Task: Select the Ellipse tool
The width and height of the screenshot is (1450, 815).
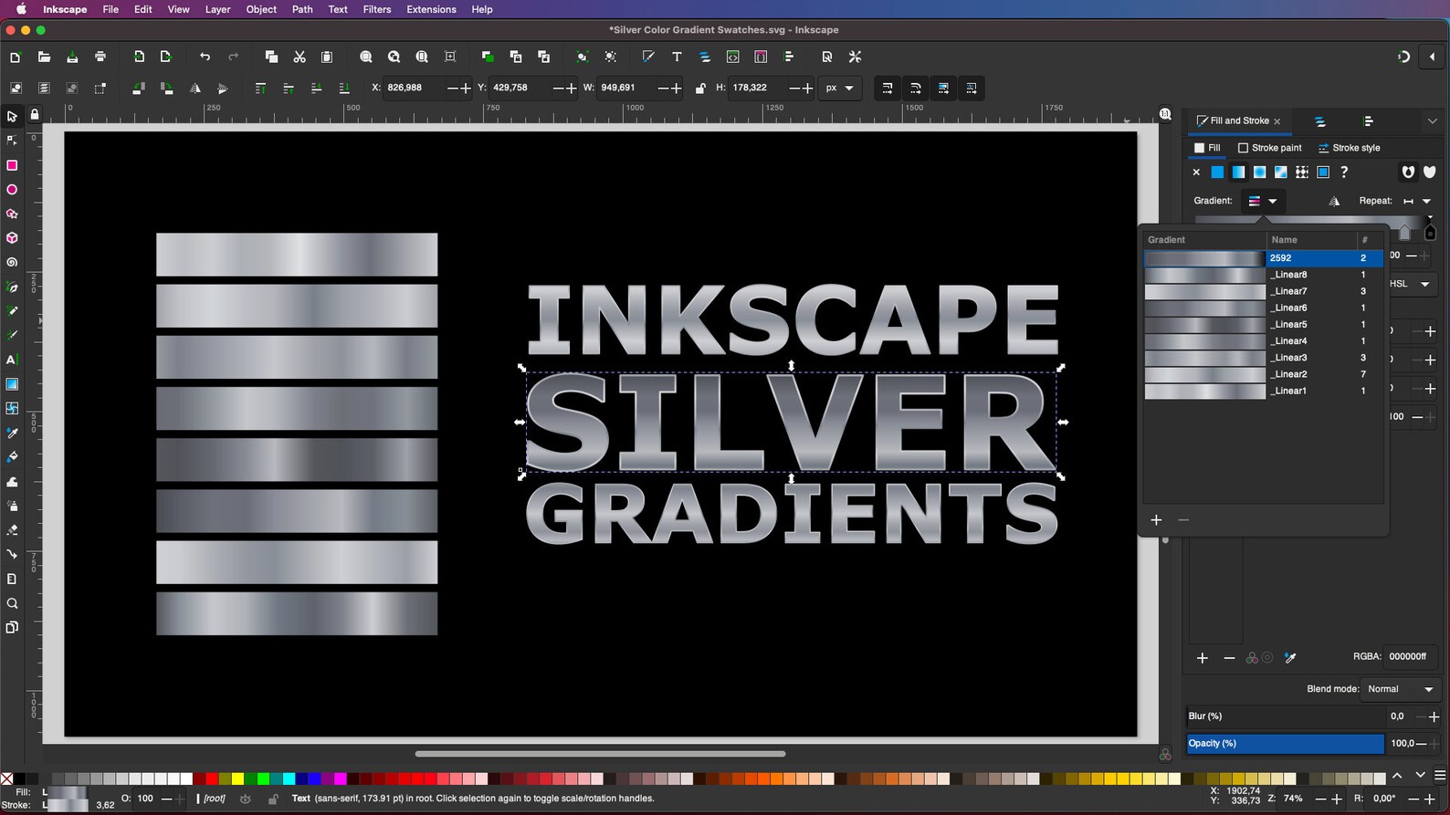Action: point(12,190)
